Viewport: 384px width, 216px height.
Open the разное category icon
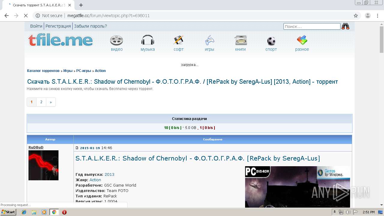pyautogui.click(x=302, y=40)
